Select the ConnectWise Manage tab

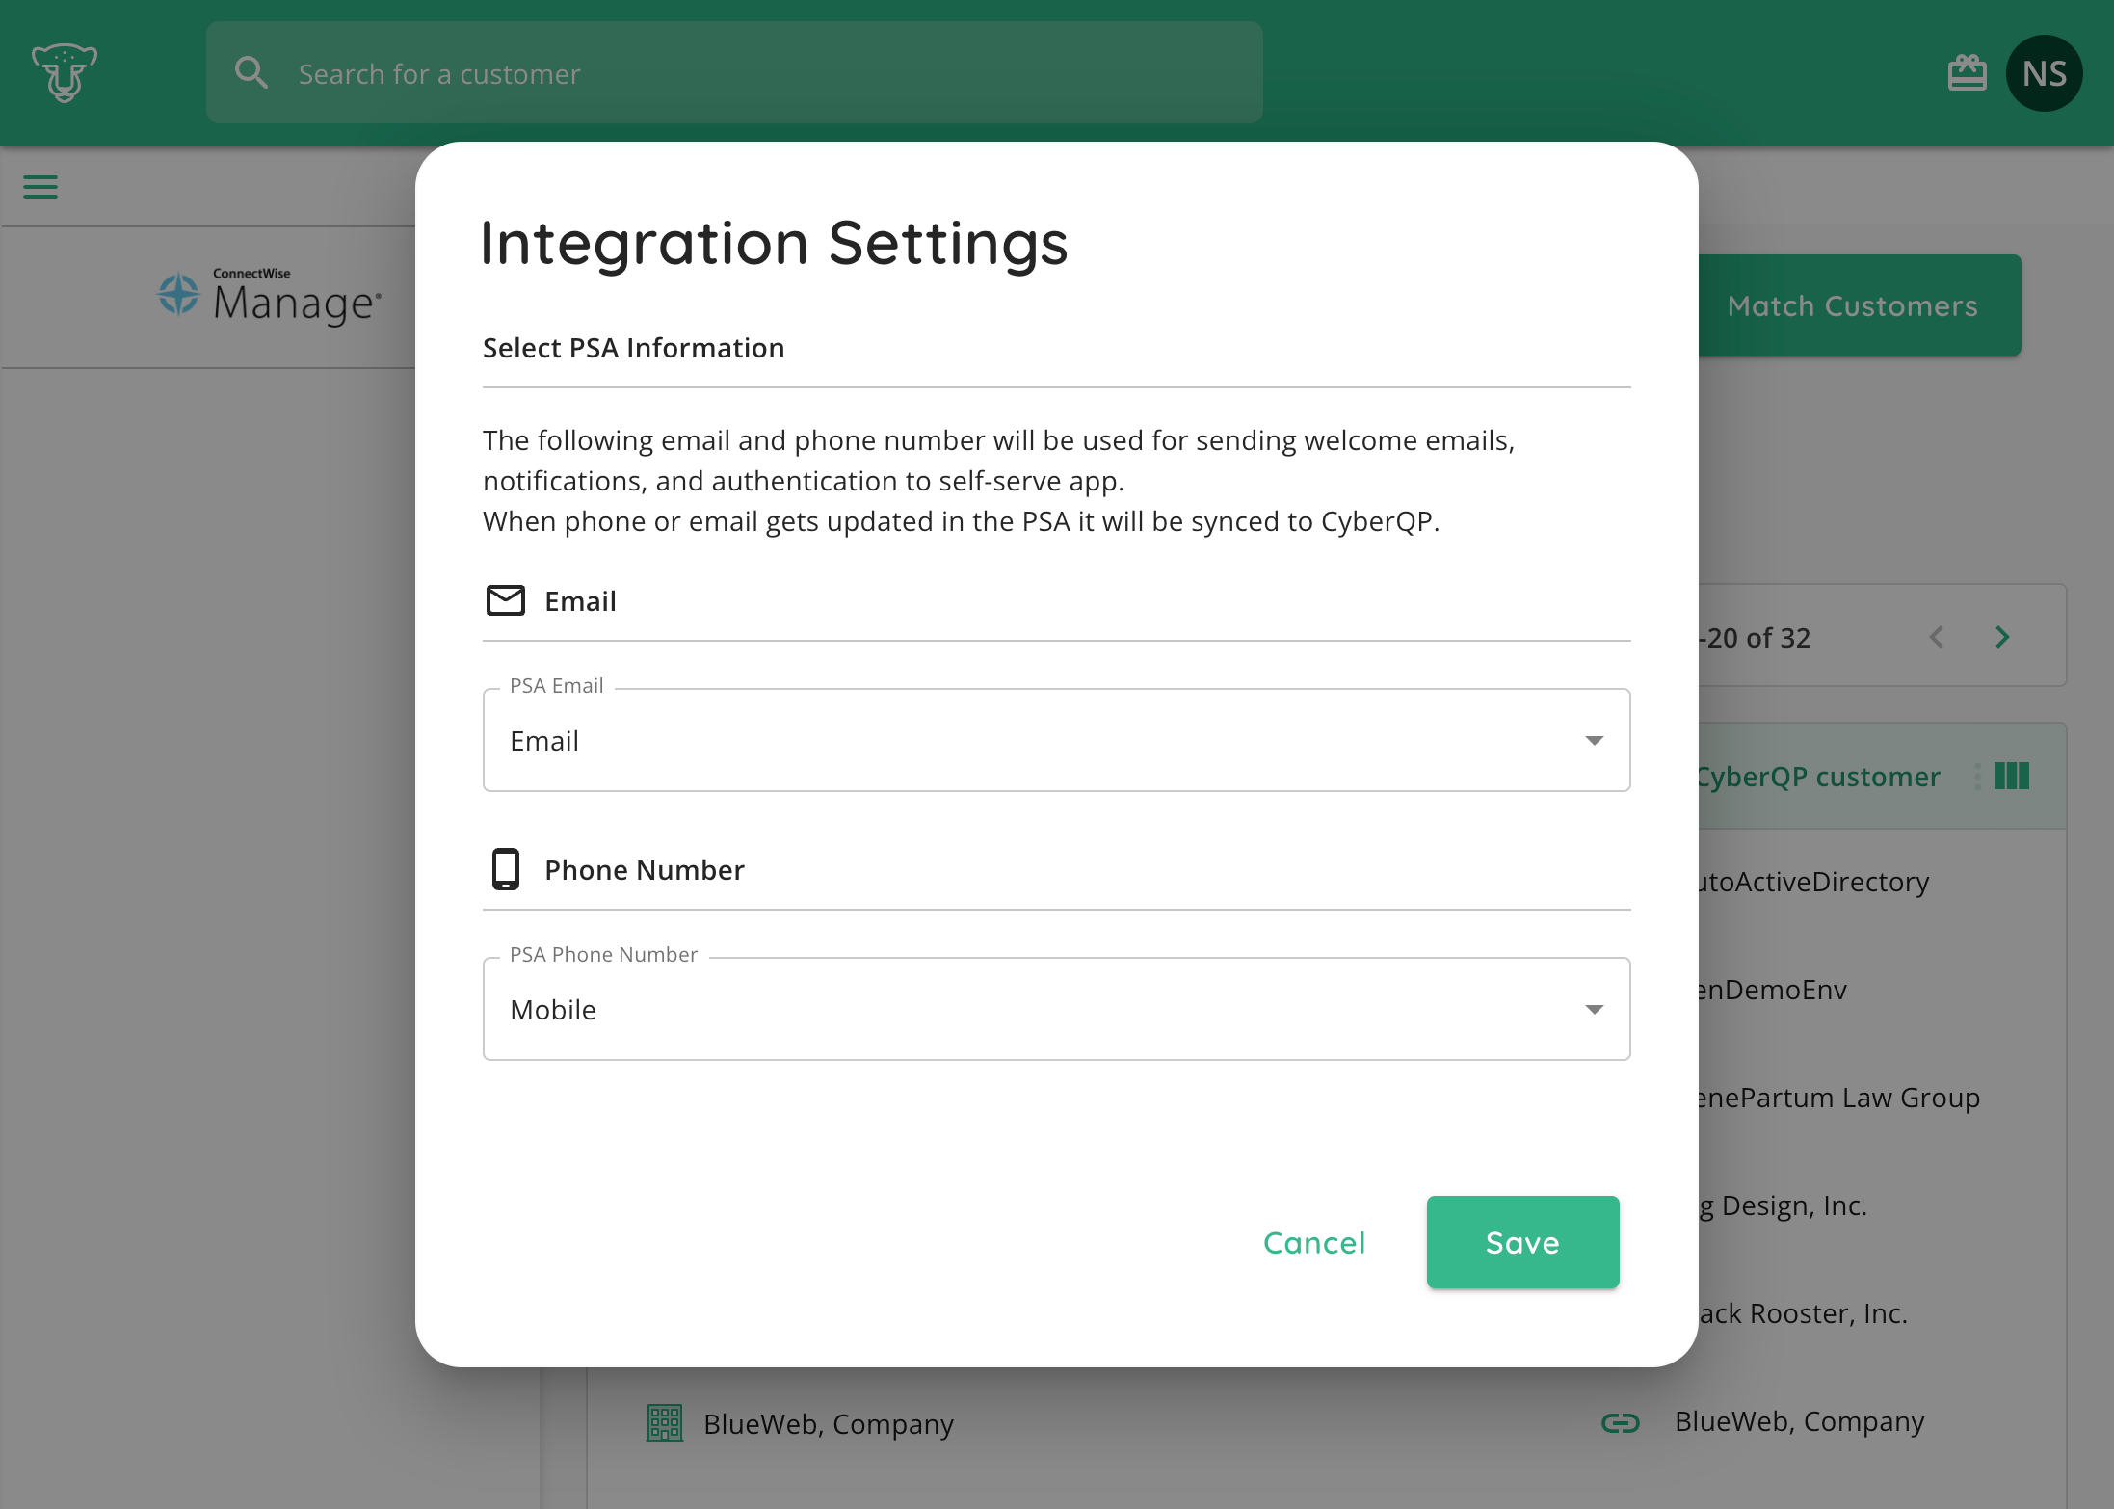click(x=270, y=297)
